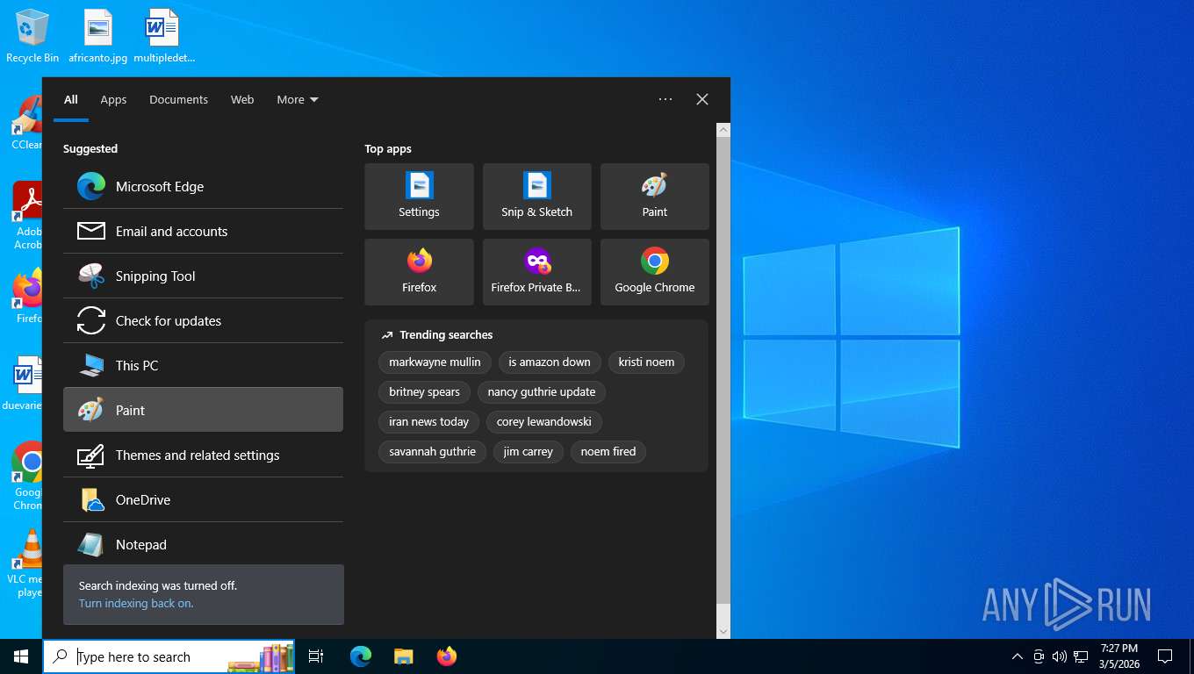Open Settings tile in Top apps
The width and height of the screenshot is (1194, 674).
point(419,197)
